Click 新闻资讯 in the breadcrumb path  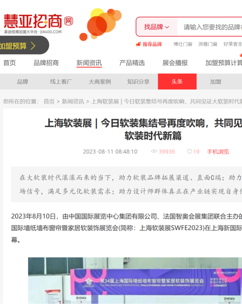[x=73, y=102]
